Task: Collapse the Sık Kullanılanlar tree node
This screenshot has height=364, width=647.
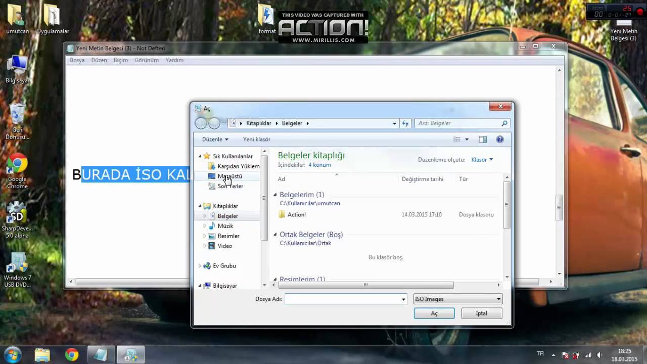Action: point(200,156)
